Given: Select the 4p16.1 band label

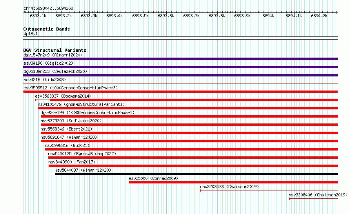Looking at the screenshot, I should [x=31, y=34].
